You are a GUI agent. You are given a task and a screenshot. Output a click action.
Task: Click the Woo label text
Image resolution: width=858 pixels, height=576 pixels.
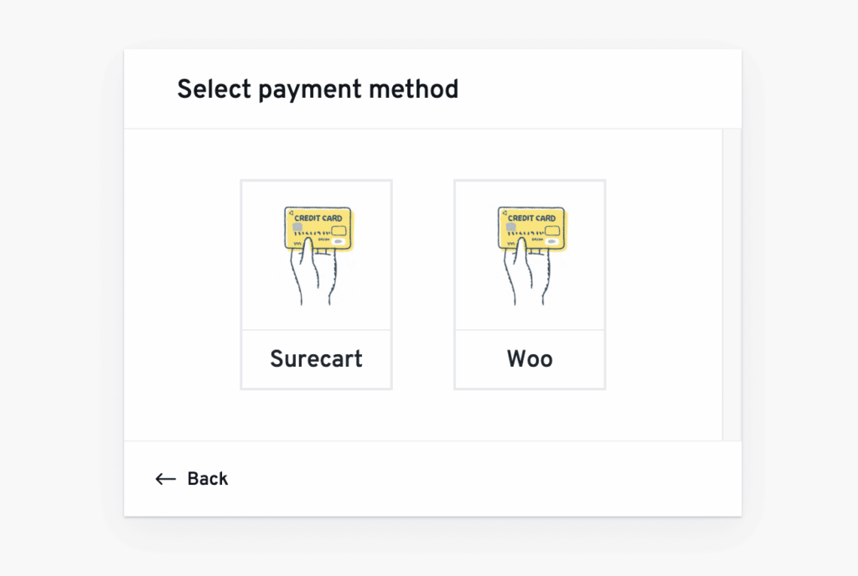pos(530,359)
